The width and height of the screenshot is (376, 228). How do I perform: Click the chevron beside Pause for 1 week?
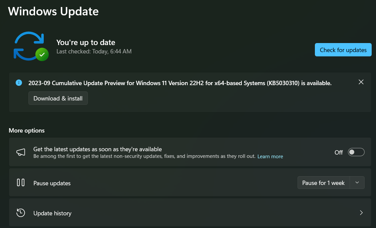click(357, 183)
